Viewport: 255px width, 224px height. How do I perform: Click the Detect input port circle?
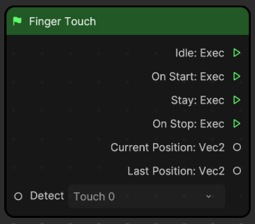[18, 196]
